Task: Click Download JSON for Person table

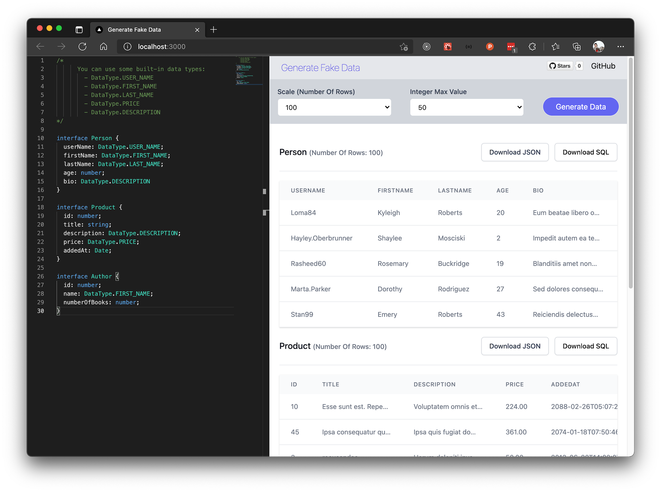Action: [515, 152]
